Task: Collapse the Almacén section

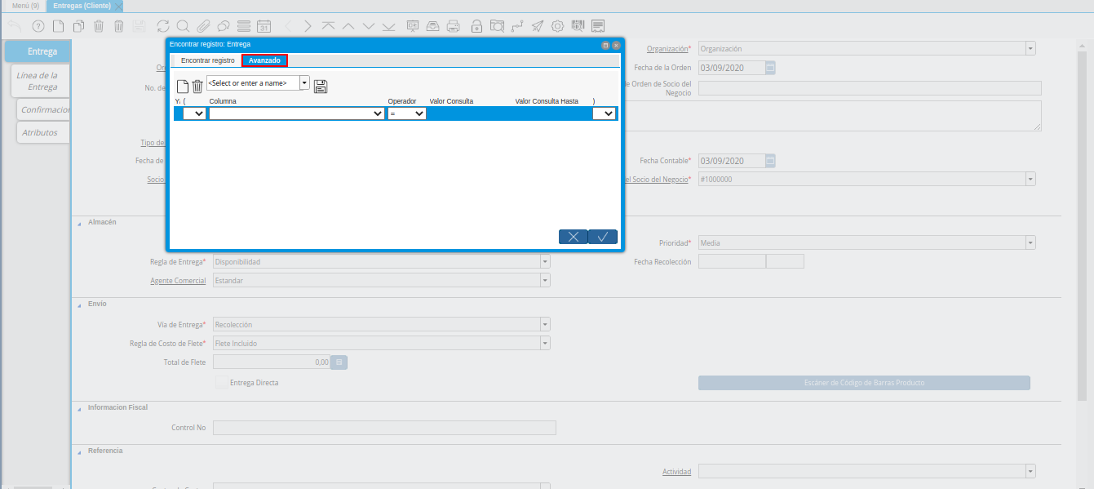Action: tap(80, 222)
